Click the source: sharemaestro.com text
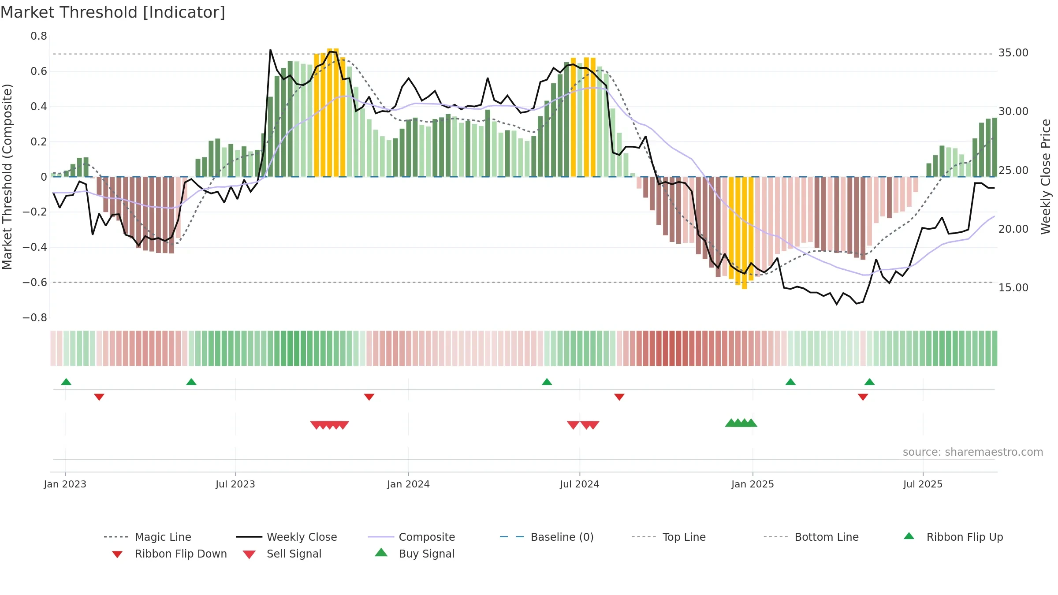Viewport: 1058px width, 595px height. click(973, 452)
